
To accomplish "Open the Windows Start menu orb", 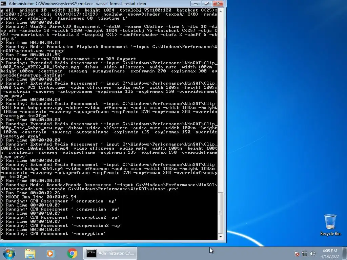I will coord(9,253).
